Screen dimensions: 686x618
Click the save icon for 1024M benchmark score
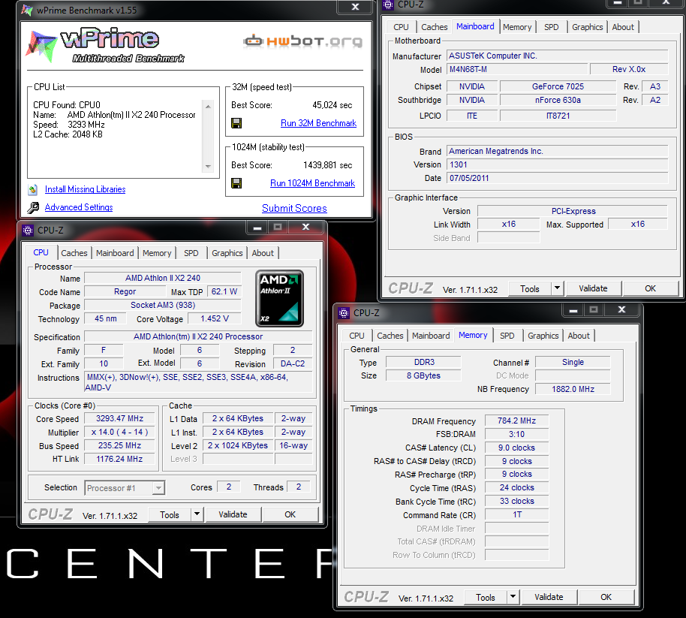tap(236, 183)
